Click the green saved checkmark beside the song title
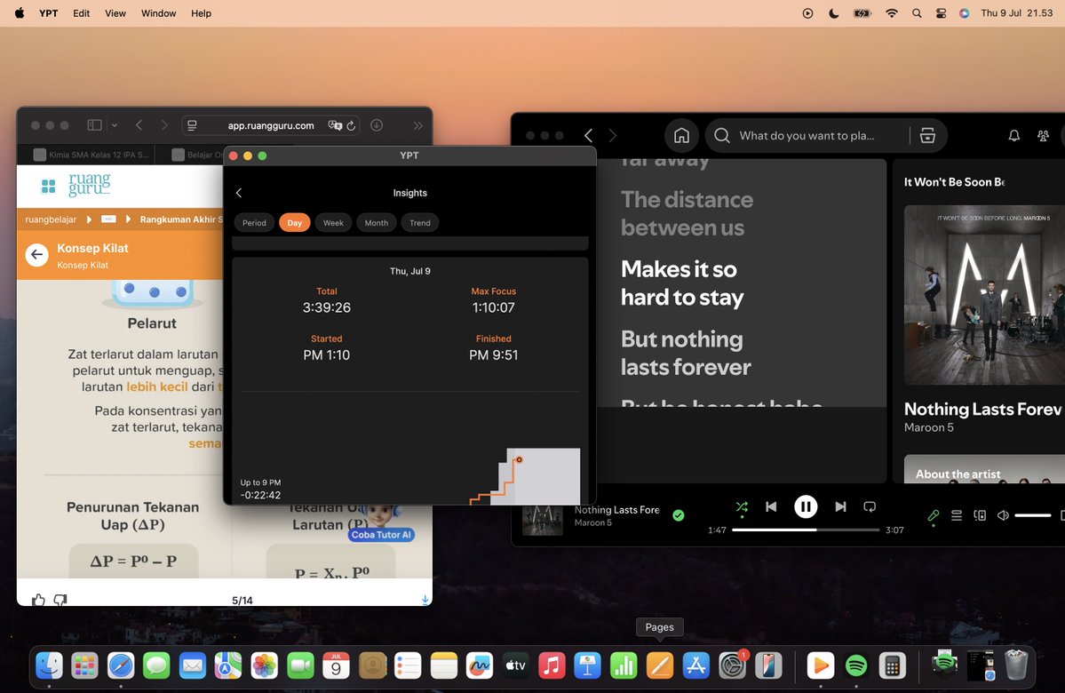The height and width of the screenshot is (693, 1065). pos(678,515)
